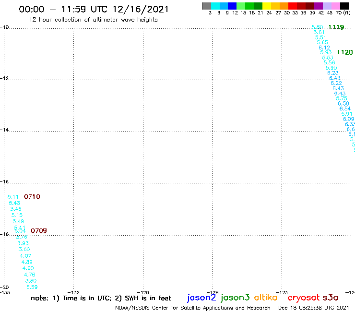The width and height of the screenshot is (355, 312).
Task: Click the wave height value '5.91'
Action: tap(347, 114)
